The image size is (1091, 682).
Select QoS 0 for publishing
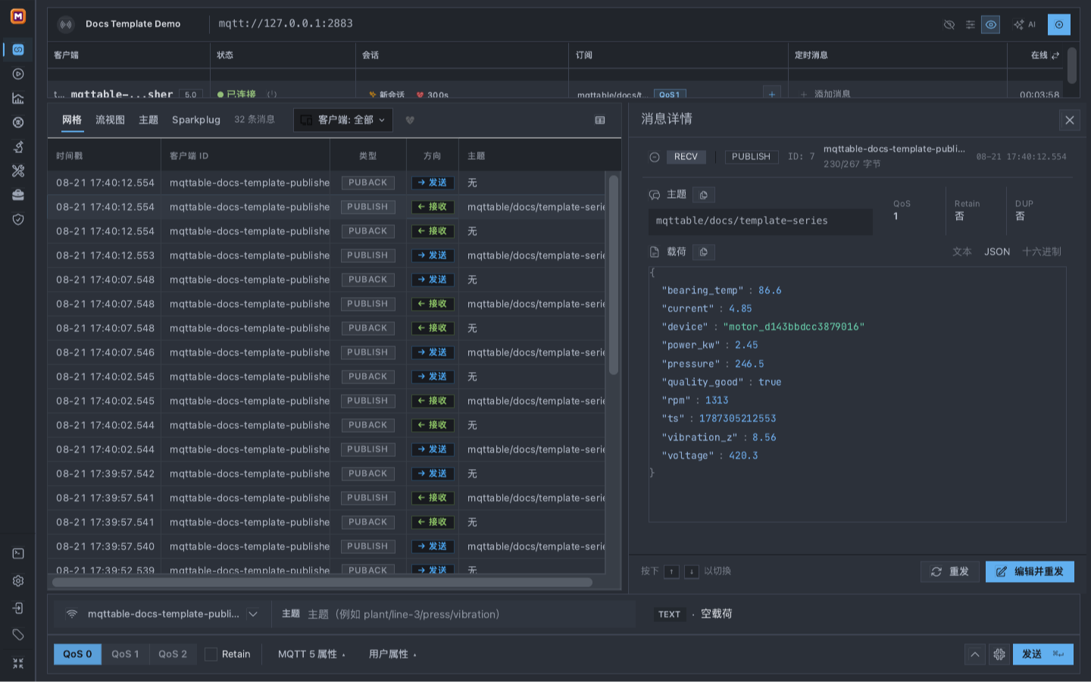(x=77, y=654)
